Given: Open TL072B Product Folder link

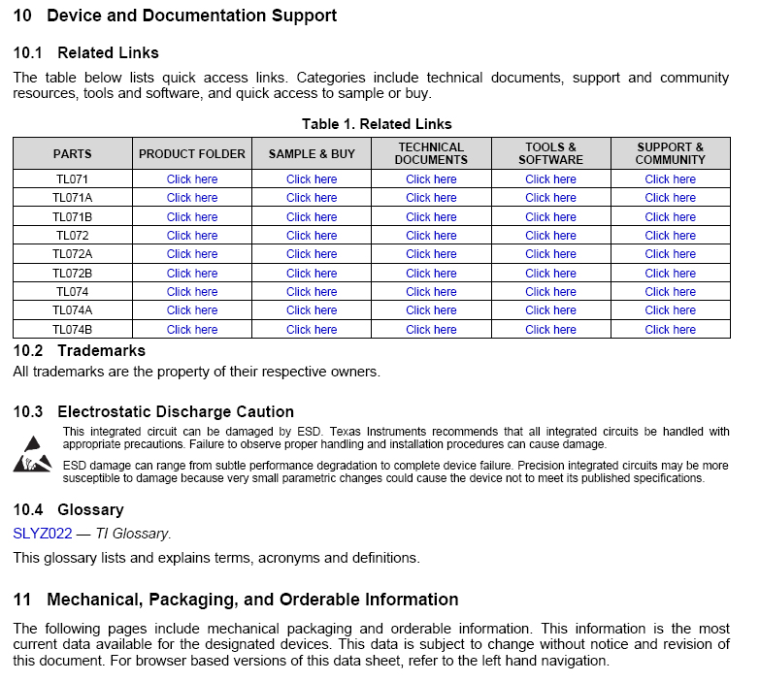Looking at the screenshot, I should 192,274.
